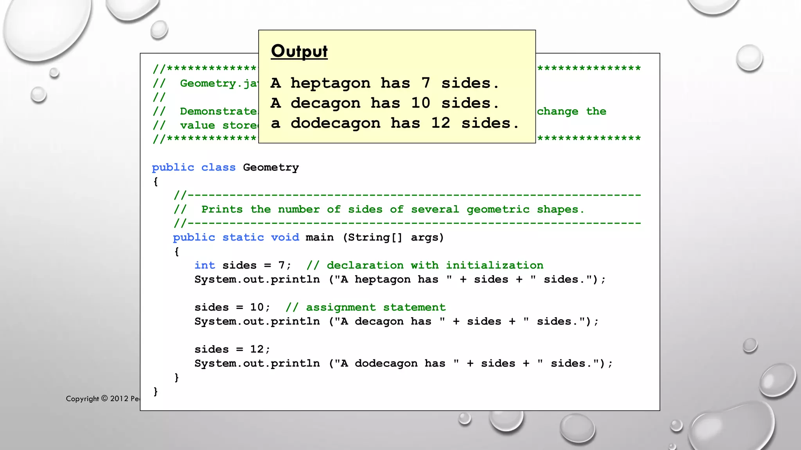Image resolution: width=801 pixels, height=450 pixels.
Task: Click the "// declaration with initialization" comment
Action: (425, 266)
